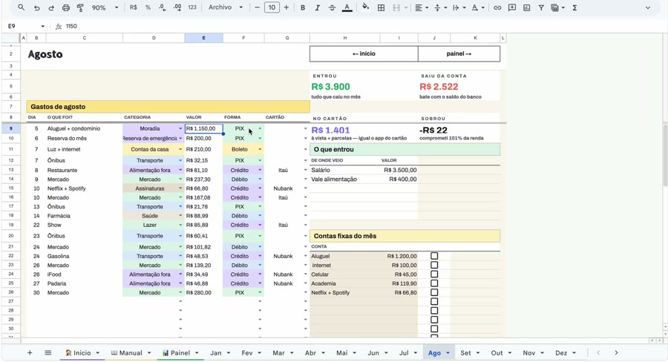Check the Academia bill checkbox

(x=434, y=283)
